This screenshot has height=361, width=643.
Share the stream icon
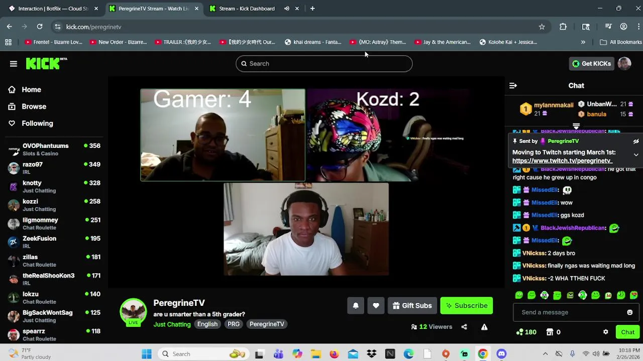coord(464,327)
